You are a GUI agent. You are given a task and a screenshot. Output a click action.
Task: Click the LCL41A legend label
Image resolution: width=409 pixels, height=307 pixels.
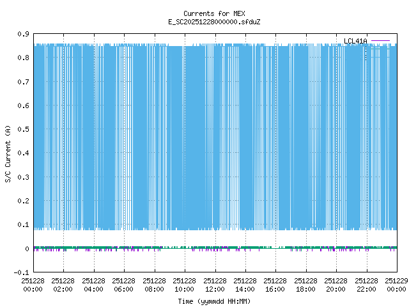(355, 42)
